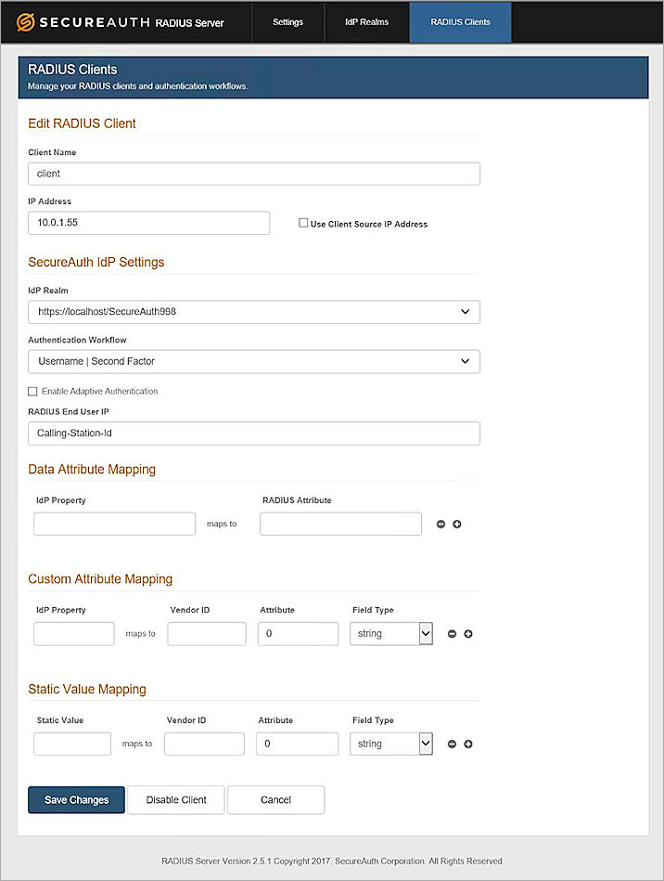Open the IdP Realm dropdown
The height and width of the screenshot is (881, 664).
coord(465,312)
